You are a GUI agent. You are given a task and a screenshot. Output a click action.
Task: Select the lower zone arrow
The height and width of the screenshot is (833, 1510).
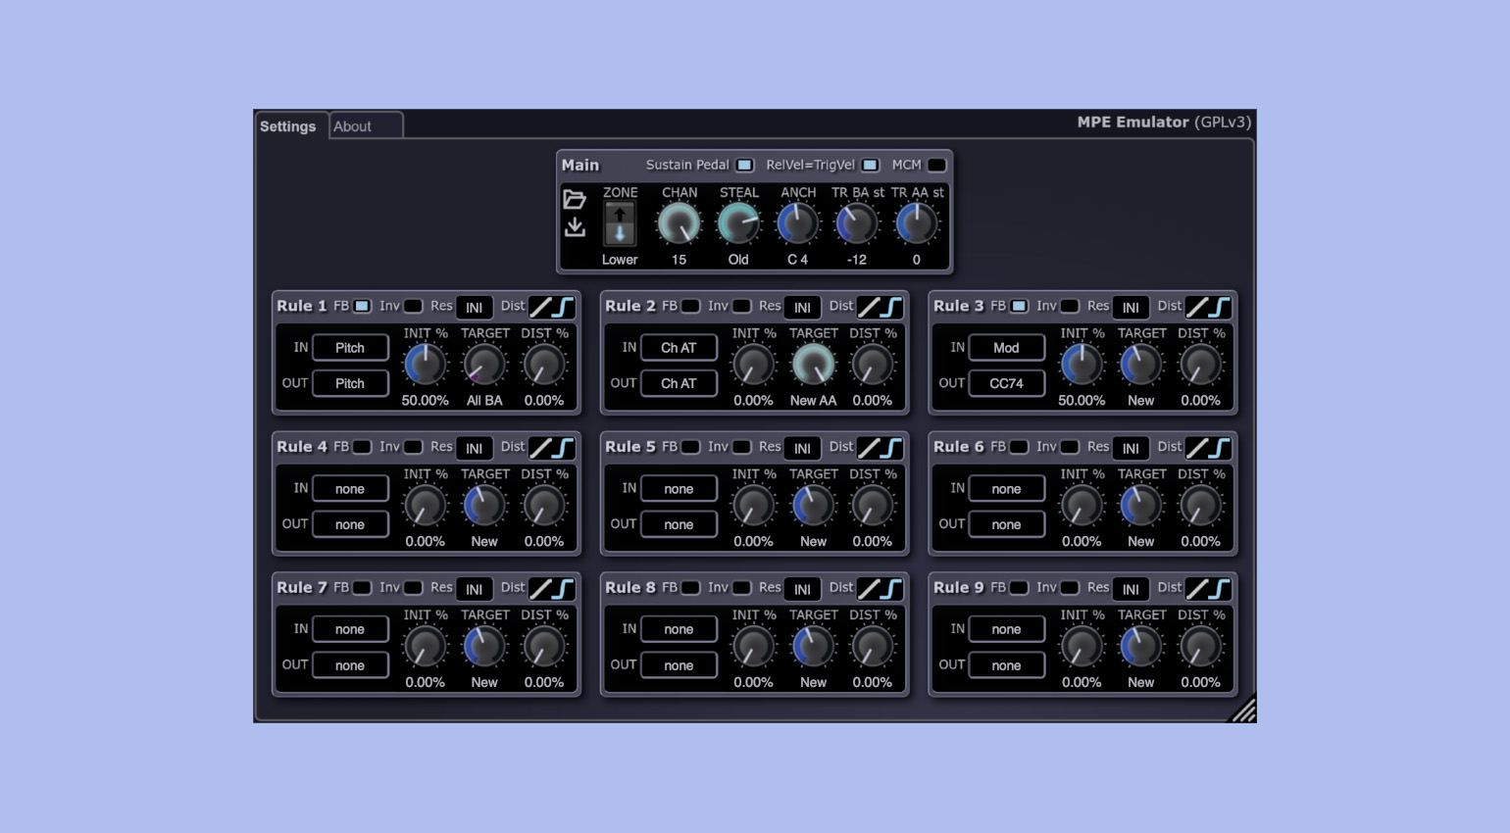(x=620, y=234)
